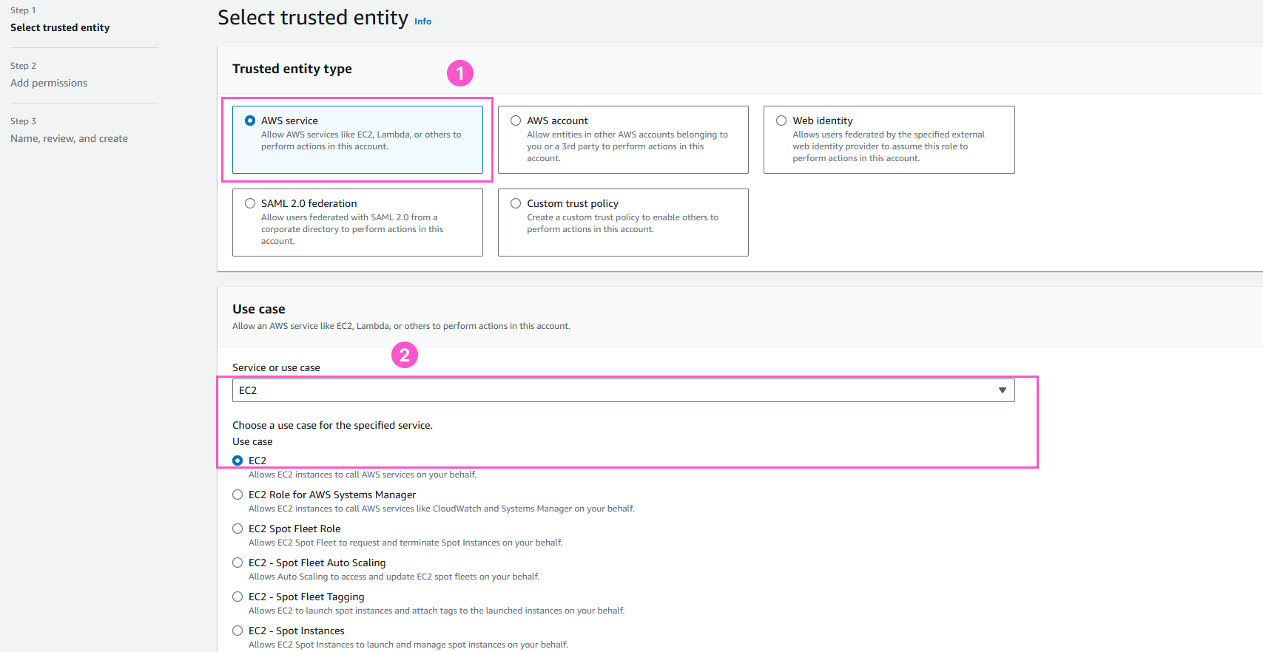This screenshot has width=1263, height=652.
Task: Choose EC2 - Spot Fleet Tagging use case
Action: [238, 597]
